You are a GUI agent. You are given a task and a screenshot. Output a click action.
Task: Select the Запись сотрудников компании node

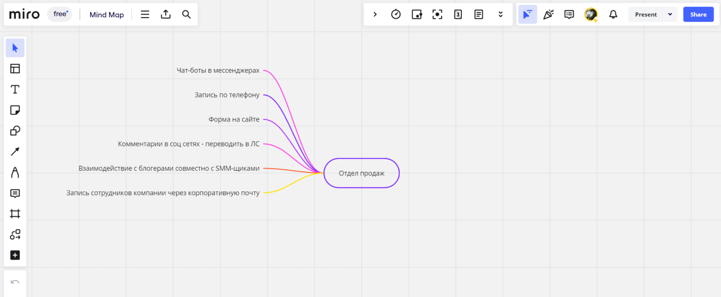(163, 193)
